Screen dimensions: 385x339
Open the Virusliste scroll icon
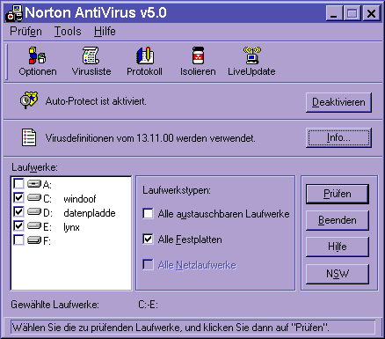click(x=91, y=55)
